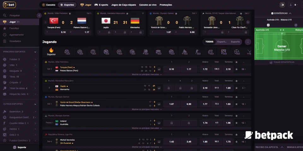Favorite the Yorick de Groot match row star
This screenshot has width=303, height=151.
pyautogui.click(x=236, y=104)
